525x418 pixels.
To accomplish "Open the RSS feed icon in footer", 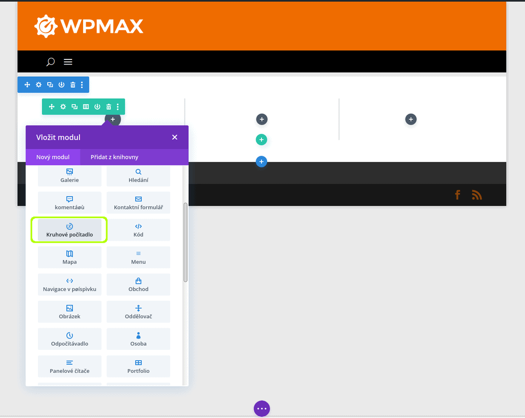I will tap(477, 195).
